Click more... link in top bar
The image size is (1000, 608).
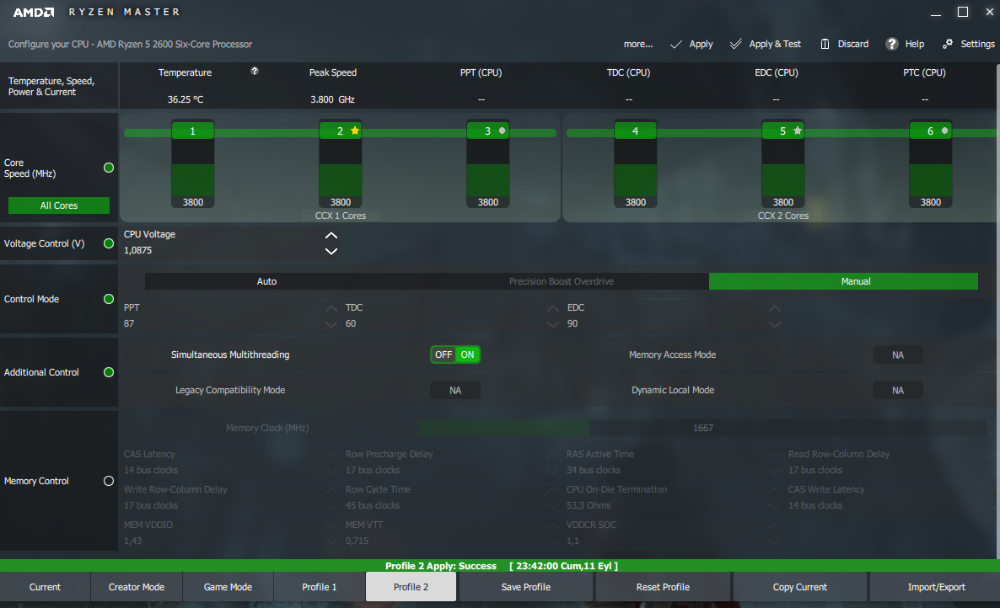pos(637,44)
